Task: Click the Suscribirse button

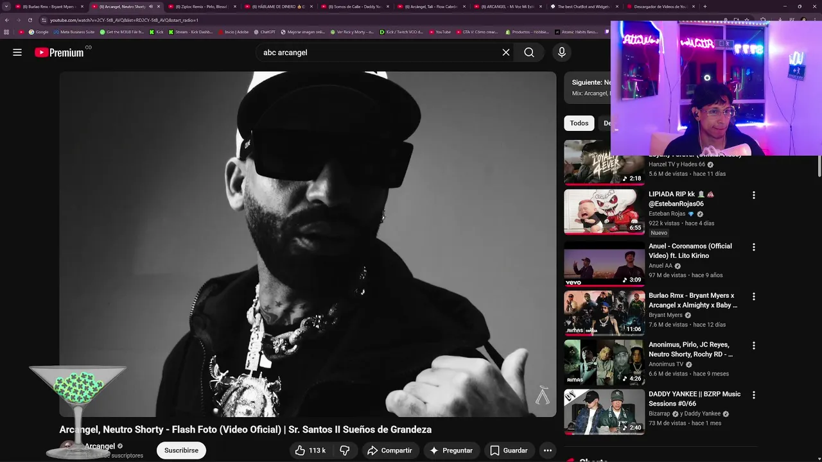Action: [181, 450]
